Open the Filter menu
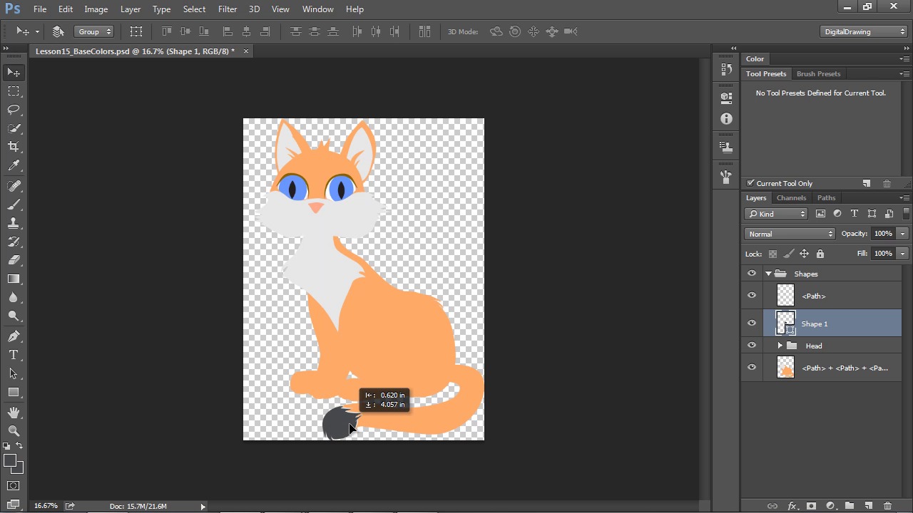The image size is (913, 513). point(228,9)
